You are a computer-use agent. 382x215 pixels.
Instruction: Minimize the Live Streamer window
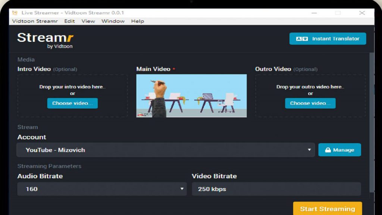314,13
